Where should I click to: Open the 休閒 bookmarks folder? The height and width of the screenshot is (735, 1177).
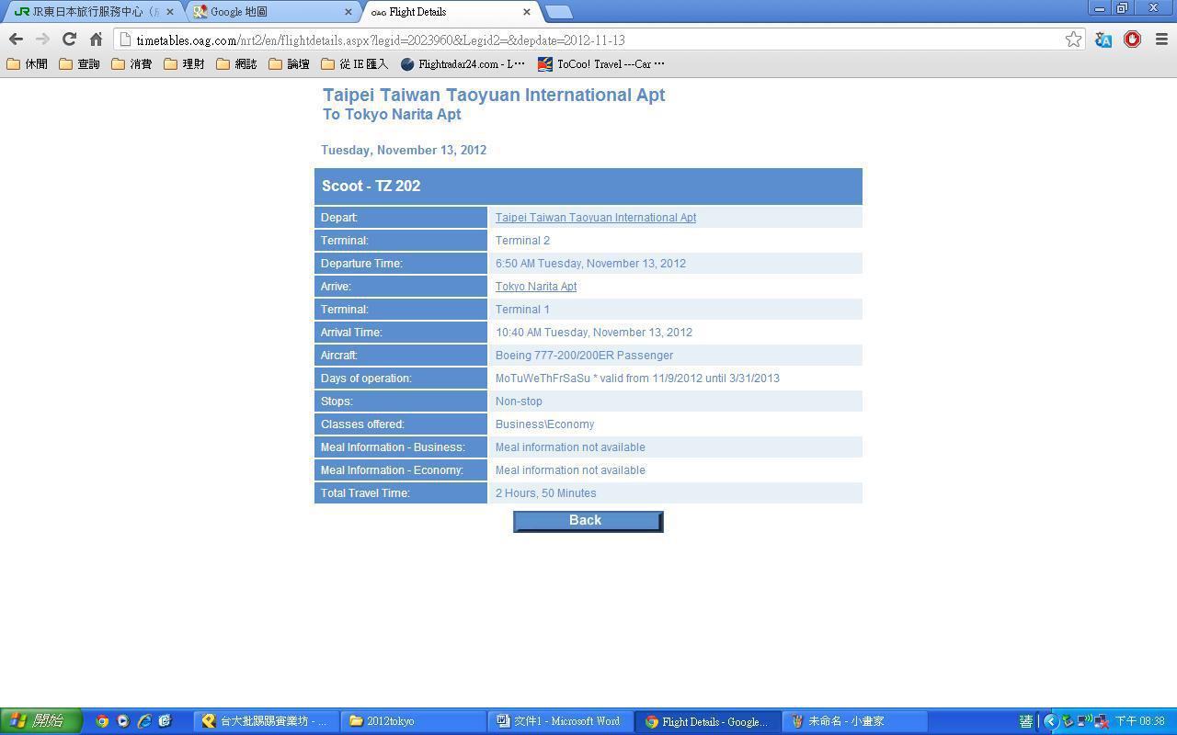pyautogui.click(x=27, y=64)
